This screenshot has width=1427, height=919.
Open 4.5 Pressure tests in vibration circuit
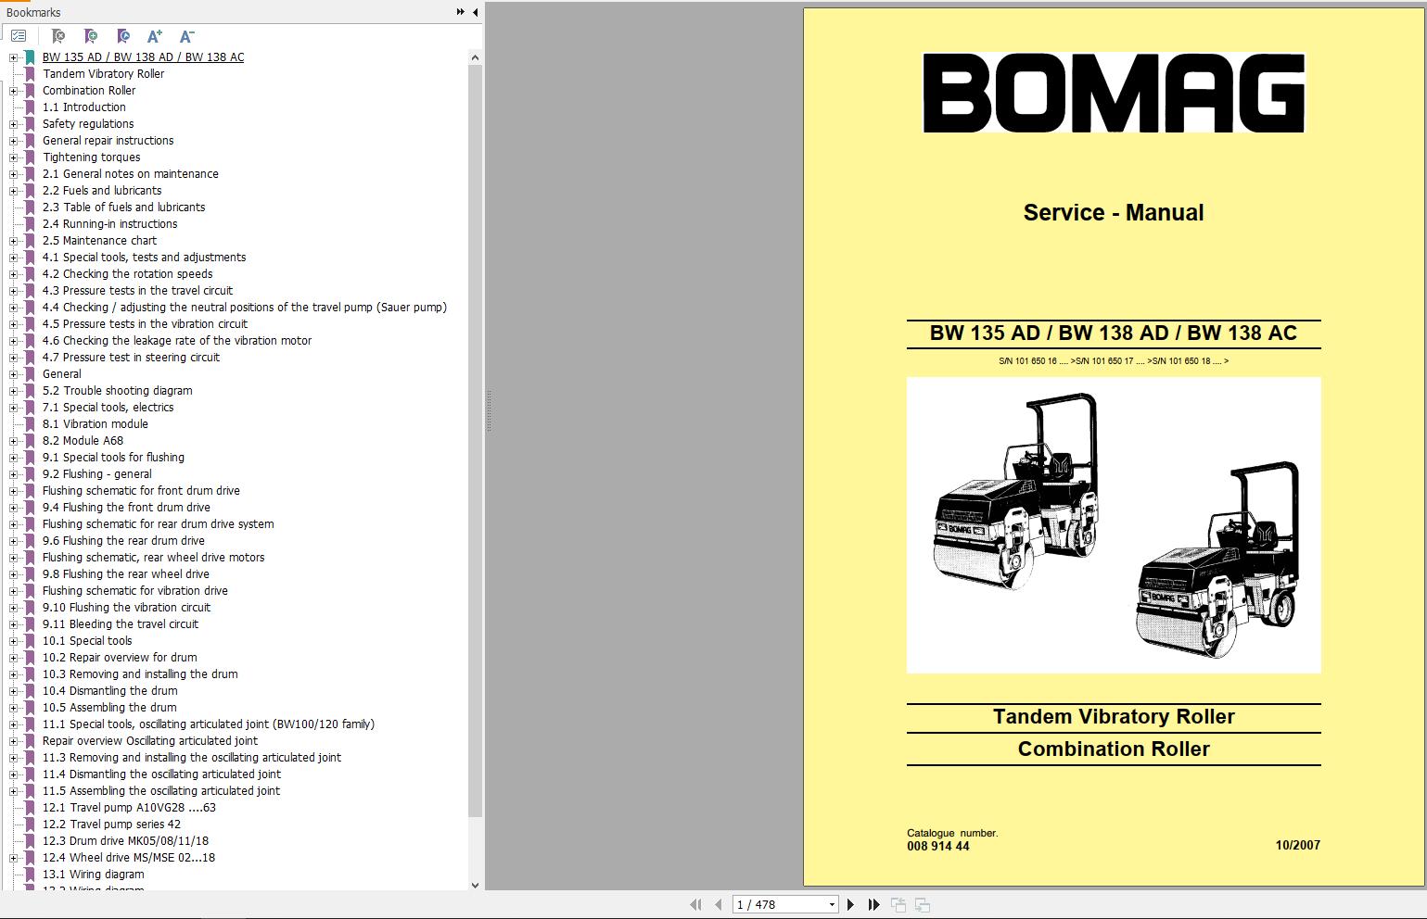[145, 324]
